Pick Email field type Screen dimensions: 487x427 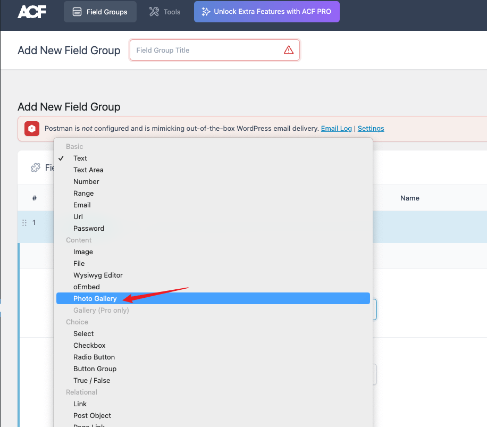(213, 205)
